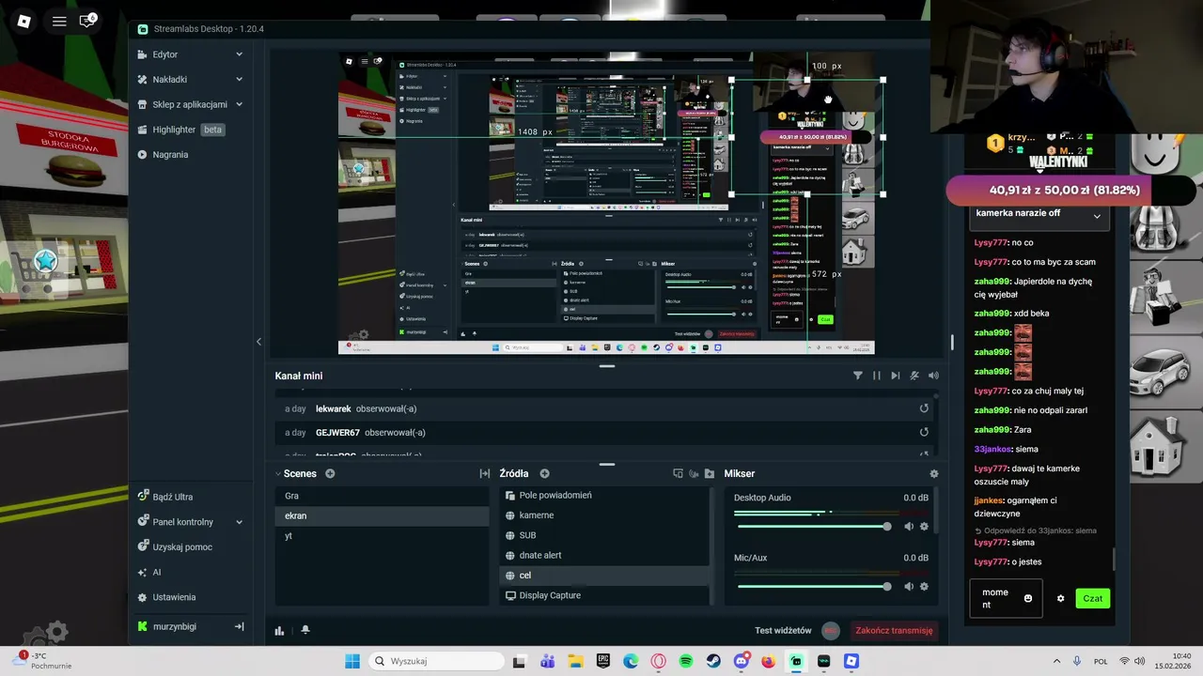The height and width of the screenshot is (676, 1203).
Task: Open notifications bell in Streamlabs footer
Action: [x=305, y=631]
